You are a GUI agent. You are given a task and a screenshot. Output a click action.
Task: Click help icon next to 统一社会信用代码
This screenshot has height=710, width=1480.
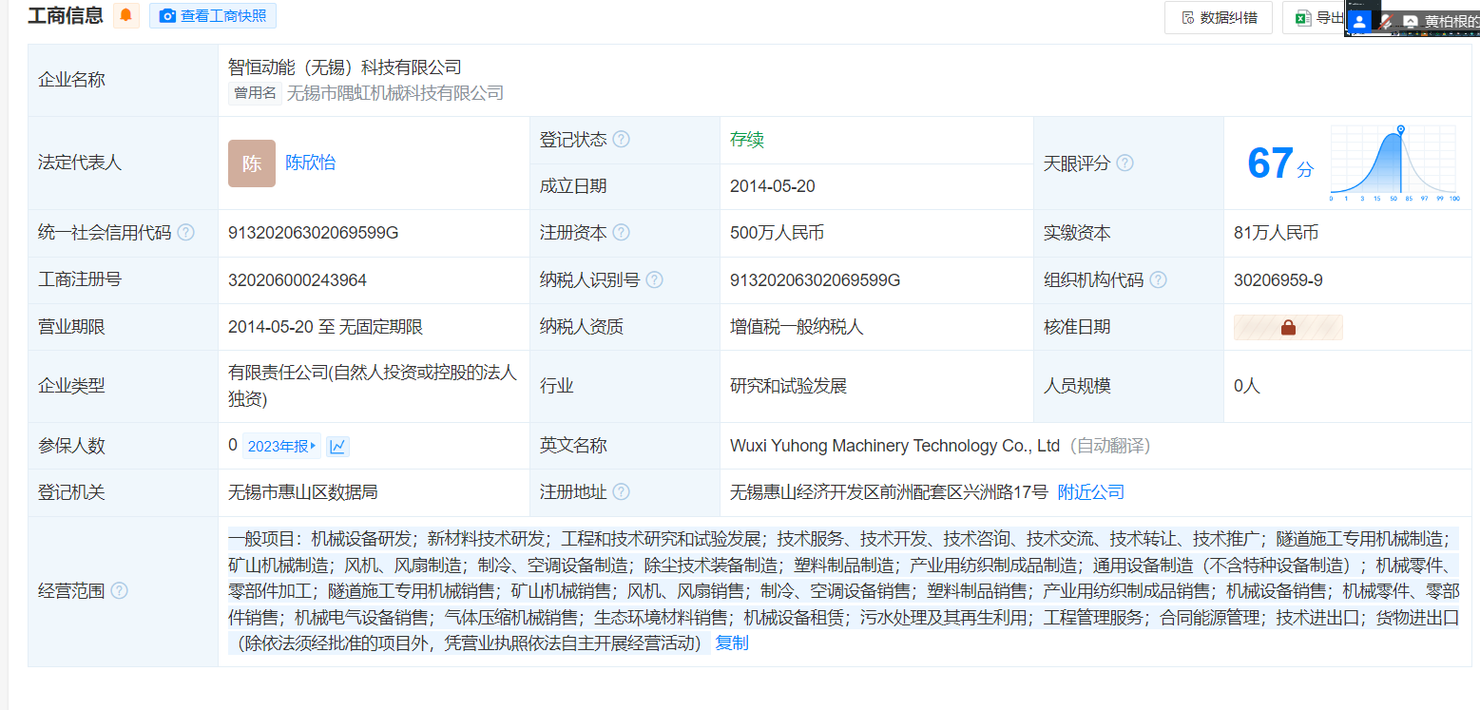[185, 233]
